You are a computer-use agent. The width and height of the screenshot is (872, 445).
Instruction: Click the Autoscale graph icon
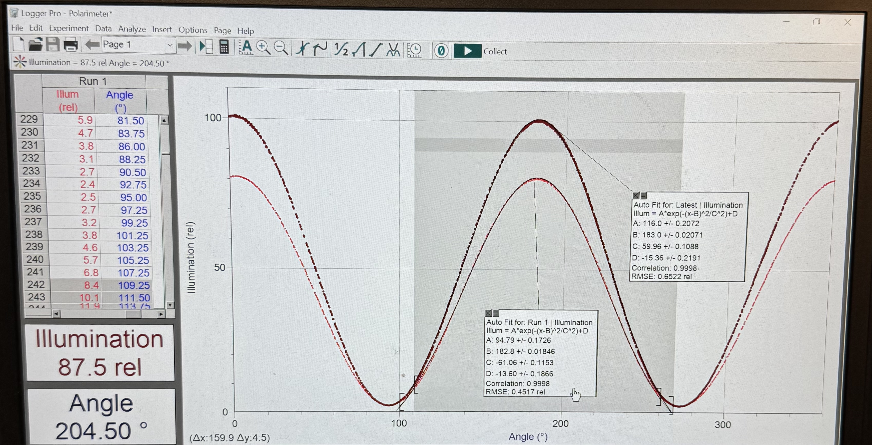coord(245,47)
